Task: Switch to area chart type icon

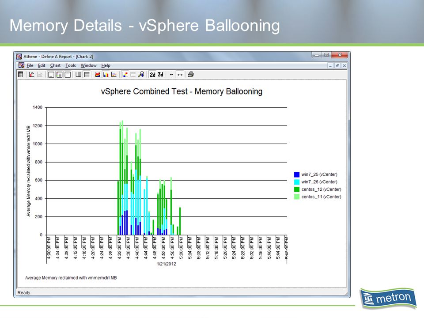Action: point(98,74)
